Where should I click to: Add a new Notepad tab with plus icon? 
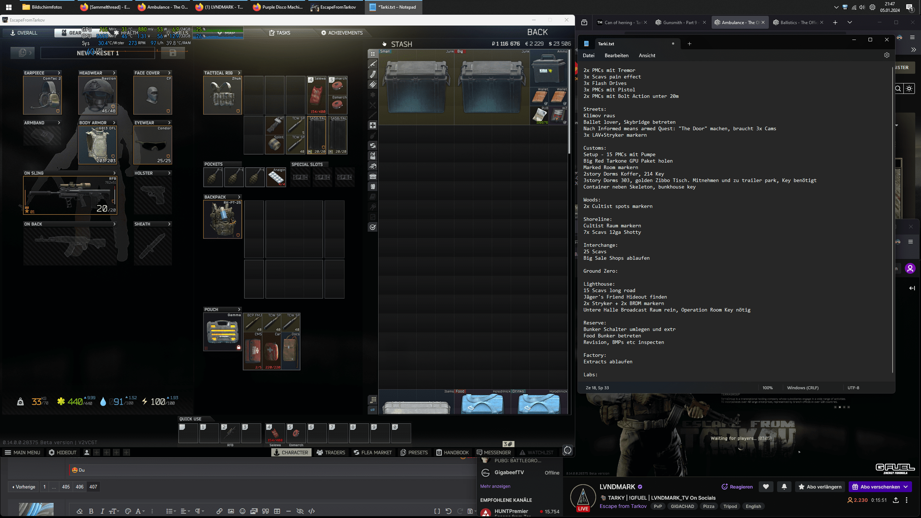coord(689,44)
